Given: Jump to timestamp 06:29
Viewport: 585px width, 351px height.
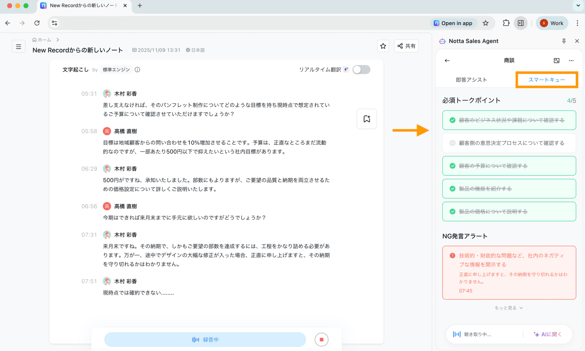Looking at the screenshot, I should tap(89, 169).
